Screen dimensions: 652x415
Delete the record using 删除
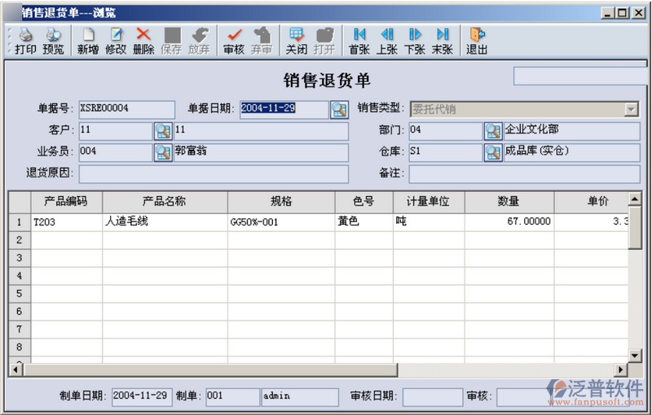point(143,41)
